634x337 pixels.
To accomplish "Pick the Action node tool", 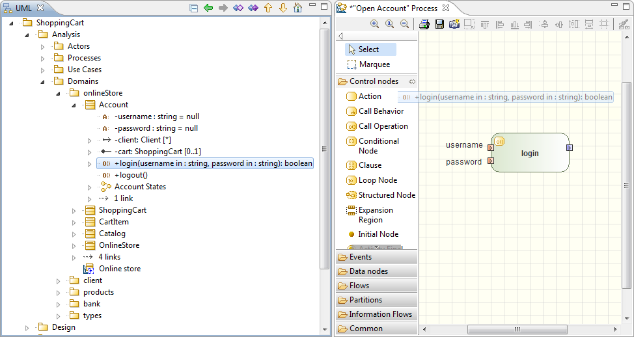I will 364,96.
